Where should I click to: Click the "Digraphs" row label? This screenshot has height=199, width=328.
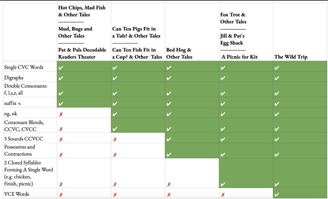[14, 78]
